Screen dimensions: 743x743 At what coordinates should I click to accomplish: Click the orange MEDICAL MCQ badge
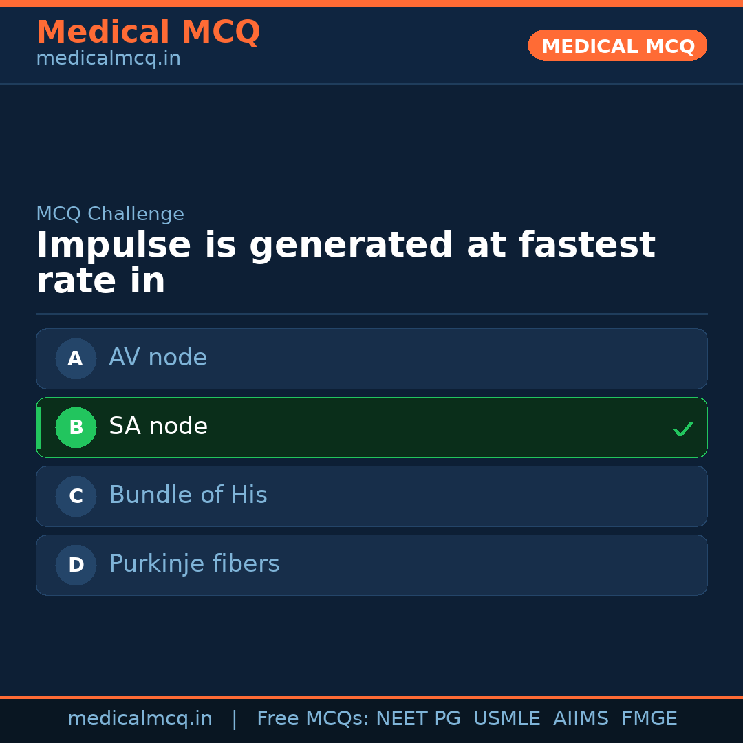click(x=617, y=45)
